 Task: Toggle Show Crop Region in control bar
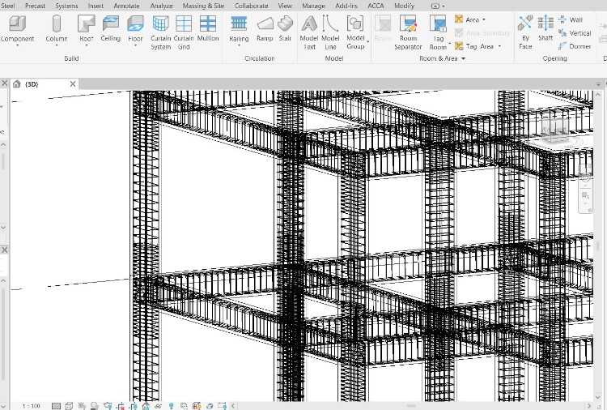click(x=134, y=406)
